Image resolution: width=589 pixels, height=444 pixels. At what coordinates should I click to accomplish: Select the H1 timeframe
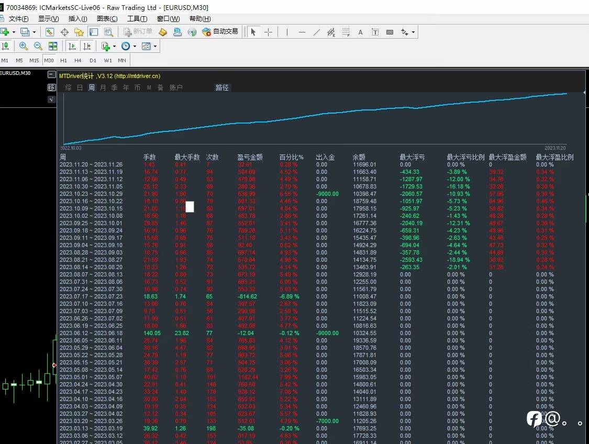click(x=63, y=60)
